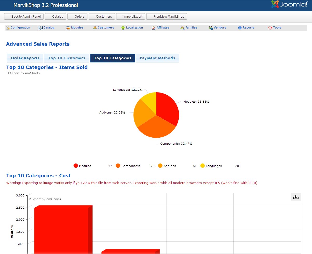312x254 pixels.
Task: Click the Catalog book icon in menu bar
Action: 41,28
